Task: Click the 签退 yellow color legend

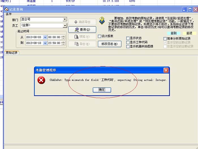Action: pos(190,33)
